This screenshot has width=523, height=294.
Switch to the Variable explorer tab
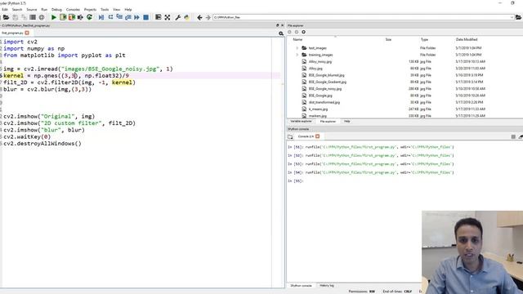click(301, 122)
